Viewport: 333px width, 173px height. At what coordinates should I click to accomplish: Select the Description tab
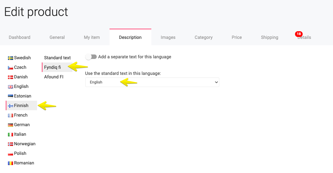(130, 37)
